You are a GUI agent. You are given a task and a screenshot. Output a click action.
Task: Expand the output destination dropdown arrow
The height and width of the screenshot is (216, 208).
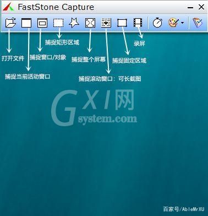coord(182,23)
